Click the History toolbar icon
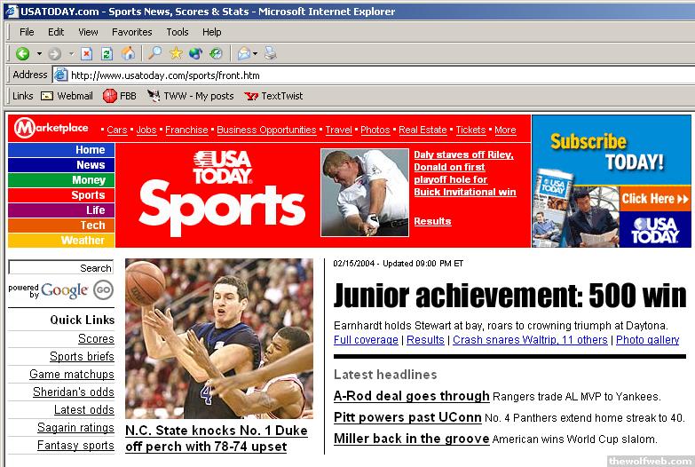Image resolution: width=695 pixels, height=467 pixels. [215, 54]
